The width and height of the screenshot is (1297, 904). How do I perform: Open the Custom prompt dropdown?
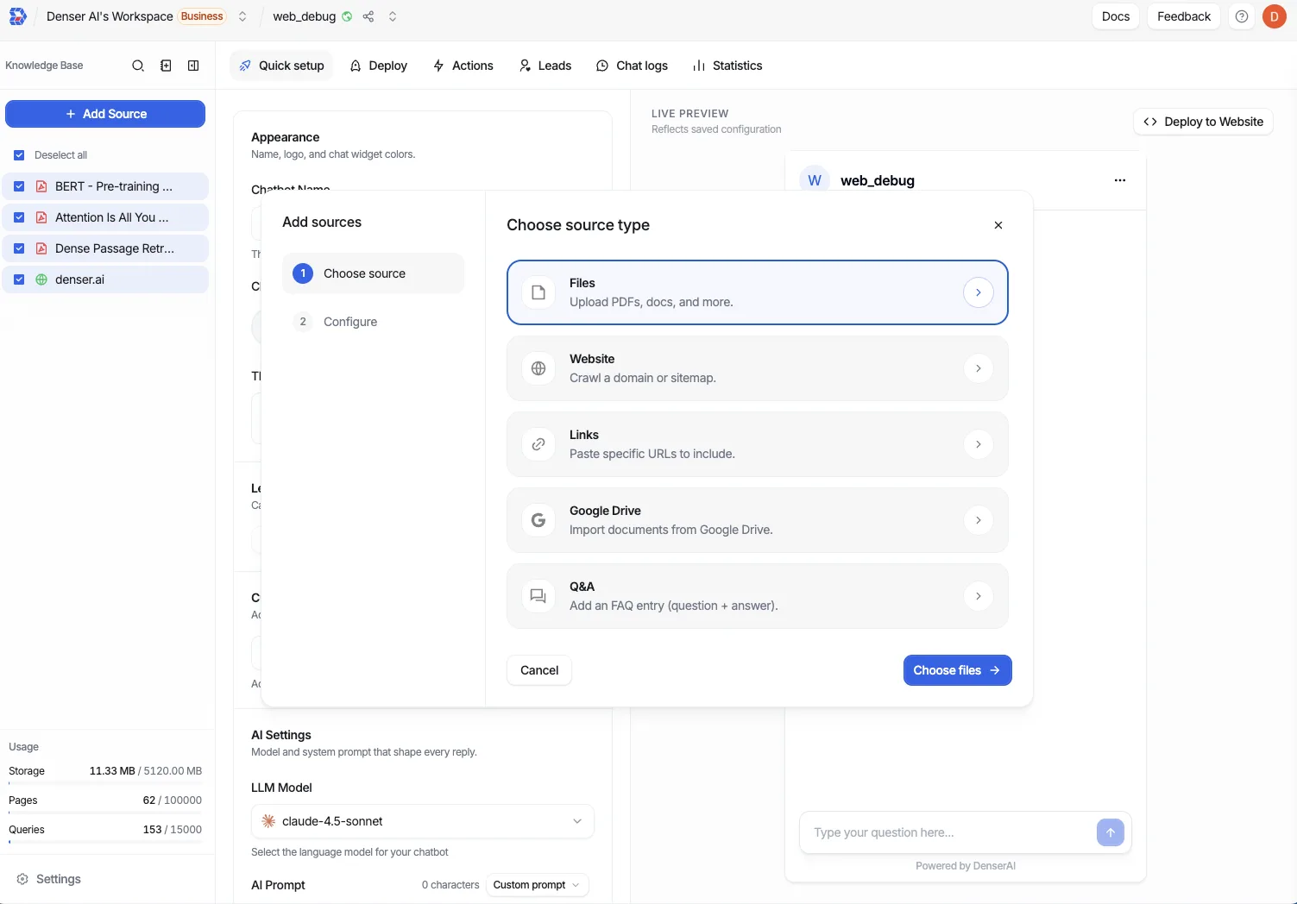tap(538, 885)
